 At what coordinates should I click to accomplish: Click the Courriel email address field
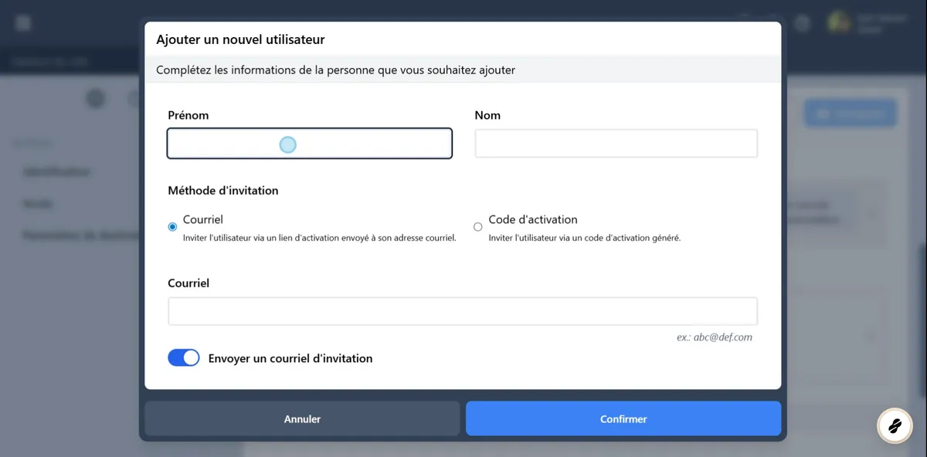462,311
